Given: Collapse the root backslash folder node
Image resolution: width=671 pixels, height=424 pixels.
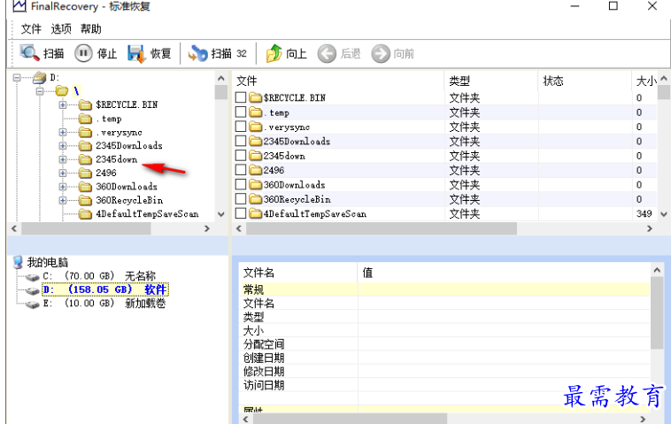Looking at the screenshot, I should (40, 91).
